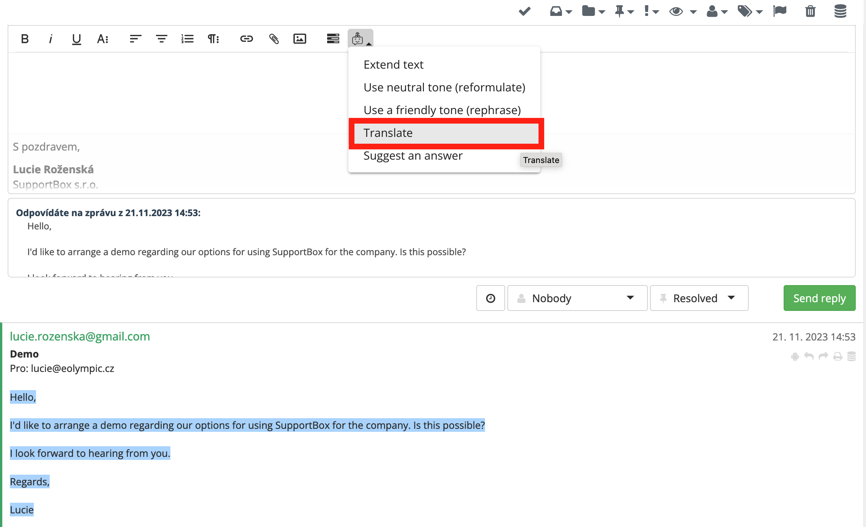Click the italic formatting icon
This screenshot has width=866, height=527.
tap(50, 39)
